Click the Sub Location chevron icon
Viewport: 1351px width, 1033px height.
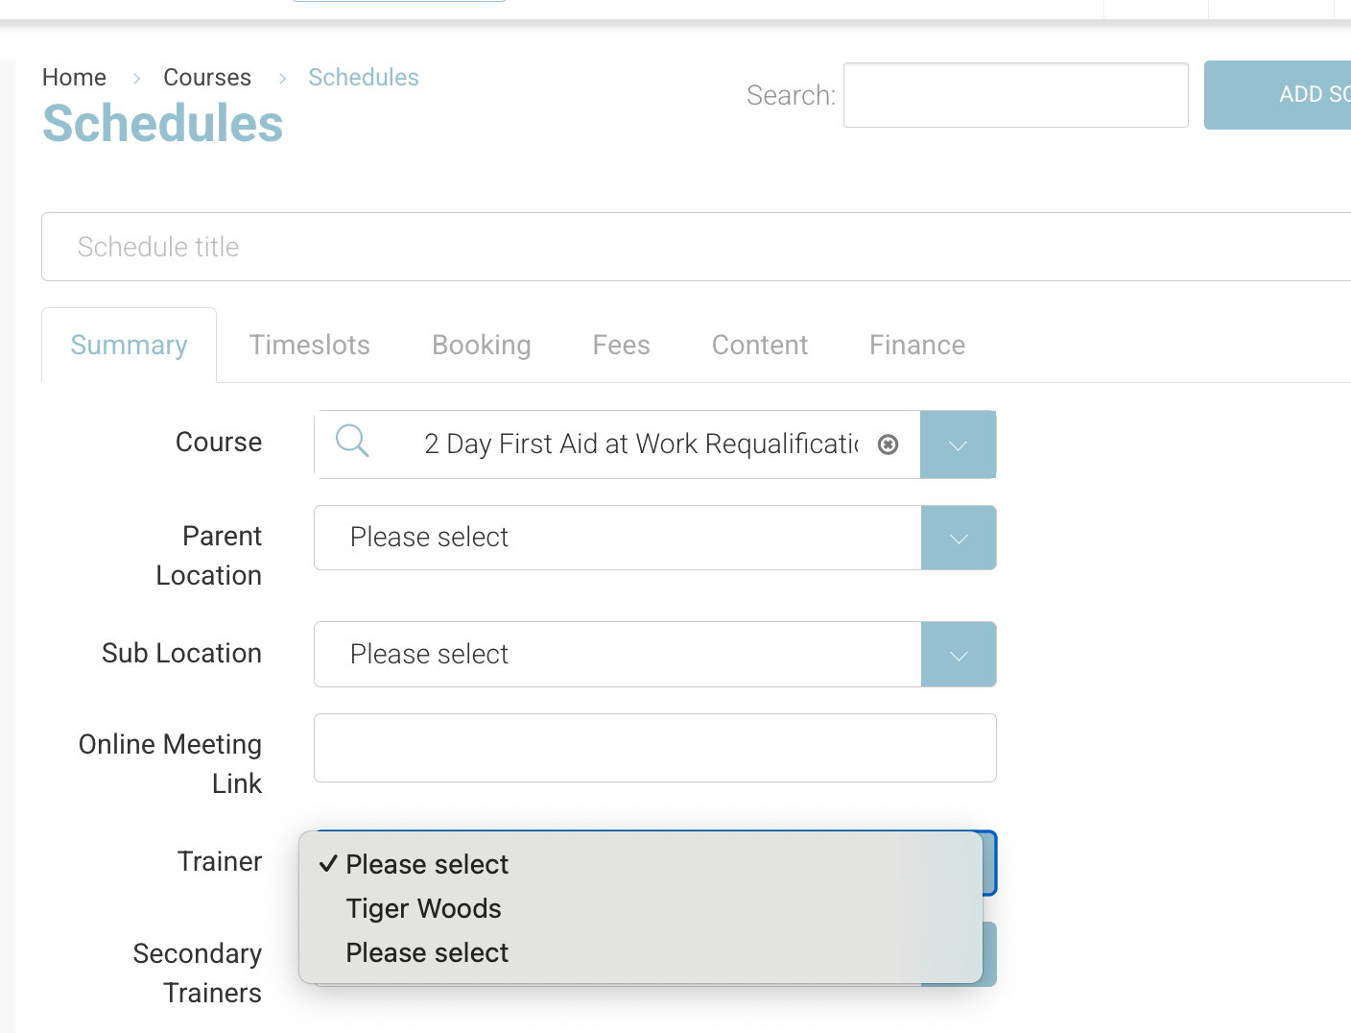[x=958, y=654]
